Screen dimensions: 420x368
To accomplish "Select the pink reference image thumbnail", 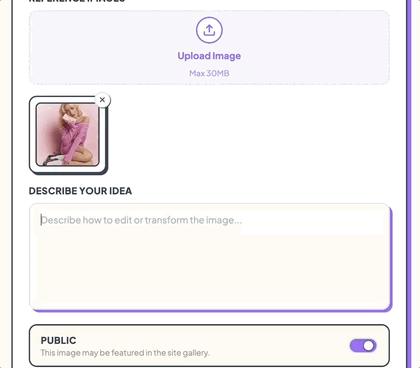I will [x=67, y=134].
